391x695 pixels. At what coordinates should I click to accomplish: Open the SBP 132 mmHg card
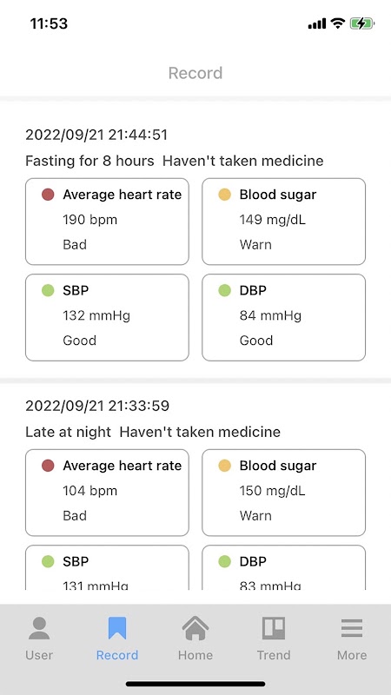pos(107,317)
